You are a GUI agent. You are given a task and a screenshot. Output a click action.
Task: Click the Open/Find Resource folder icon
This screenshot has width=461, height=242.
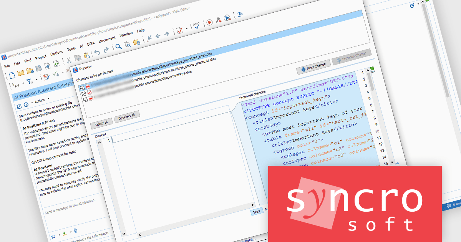click(x=136, y=42)
